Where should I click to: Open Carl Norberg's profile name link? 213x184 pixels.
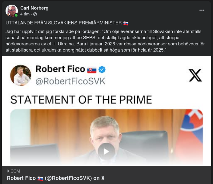(x=34, y=8)
